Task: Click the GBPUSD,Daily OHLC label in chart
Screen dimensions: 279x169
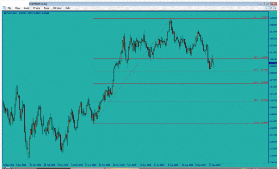Action: coord(26,13)
